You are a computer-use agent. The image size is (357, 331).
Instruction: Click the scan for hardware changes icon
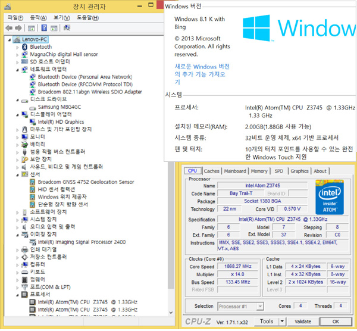tap(66, 28)
